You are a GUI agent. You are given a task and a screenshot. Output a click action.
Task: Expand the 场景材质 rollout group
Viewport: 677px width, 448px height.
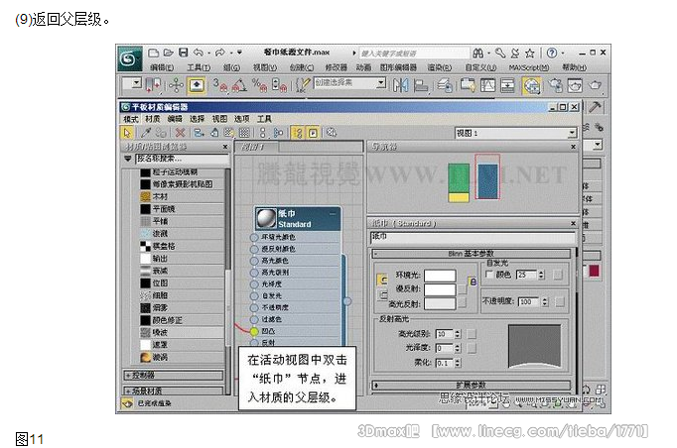[174, 391]
